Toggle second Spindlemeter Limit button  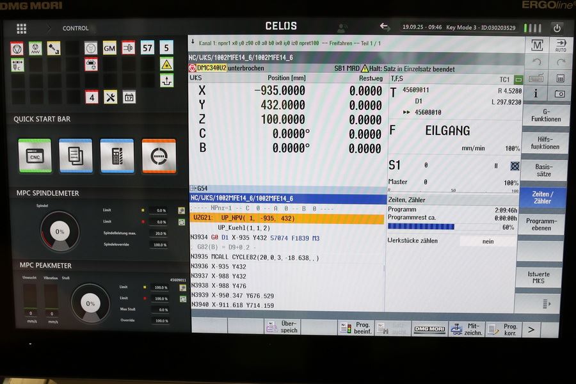point(182,222)
